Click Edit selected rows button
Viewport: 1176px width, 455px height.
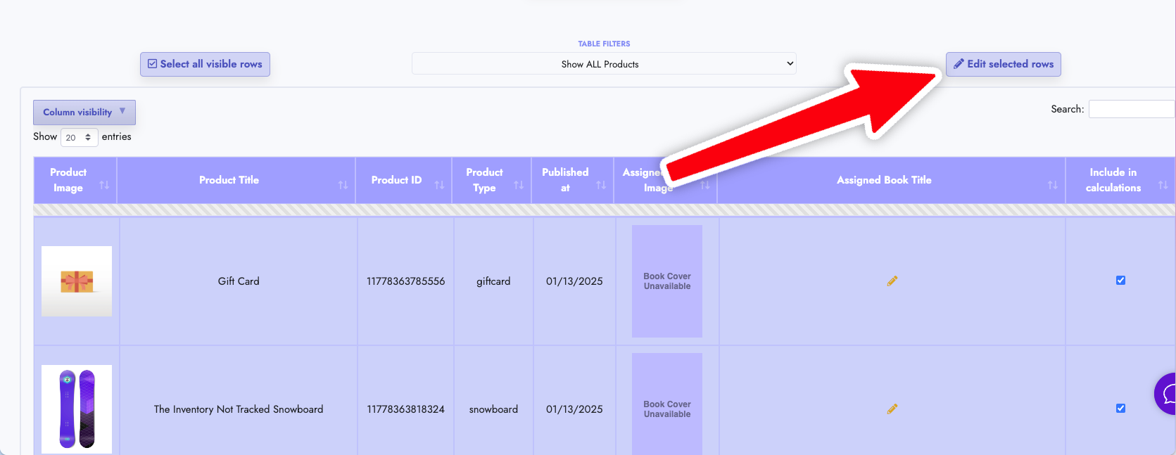pos(1003,64)
